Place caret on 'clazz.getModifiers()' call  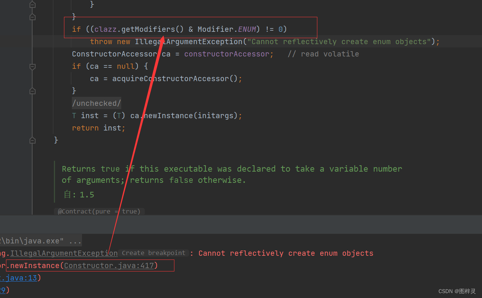pyautogui.click(x=139, y=29)
